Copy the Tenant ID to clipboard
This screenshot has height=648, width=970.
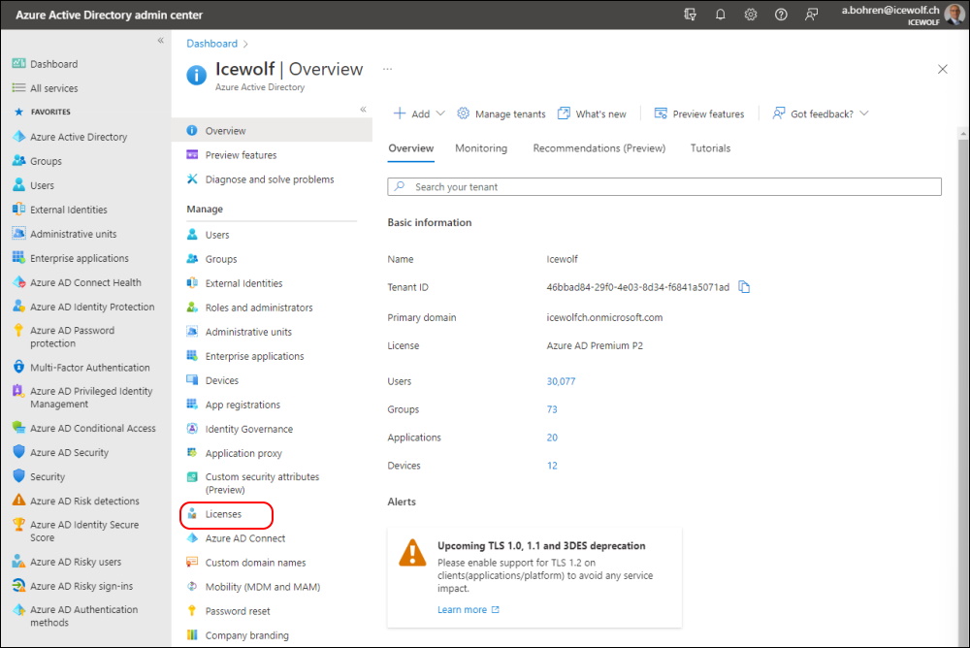pyautogui.click(x=744, y=287)
